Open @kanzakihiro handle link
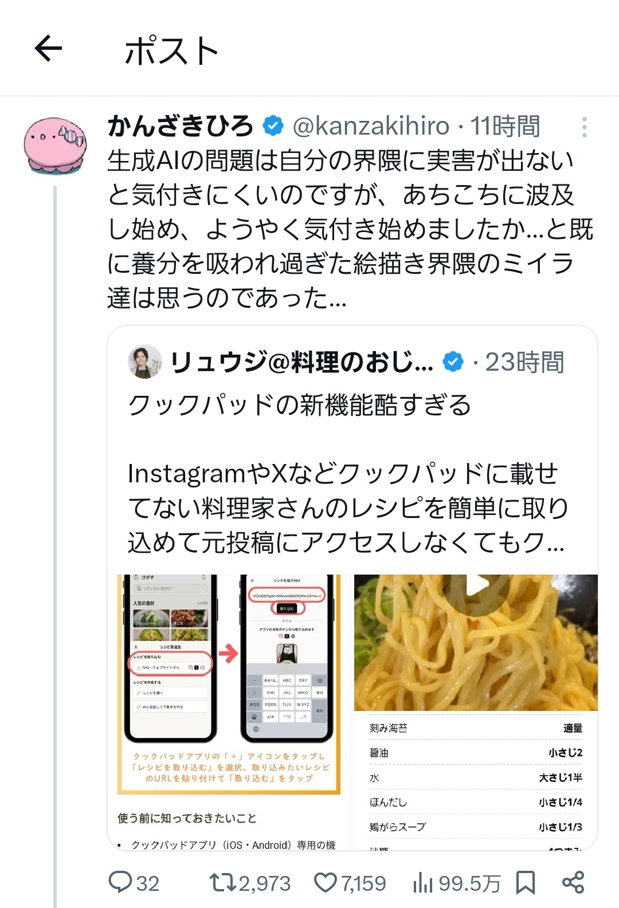The width and height of the screenshot is (619, 908). (x=371, y=127)
